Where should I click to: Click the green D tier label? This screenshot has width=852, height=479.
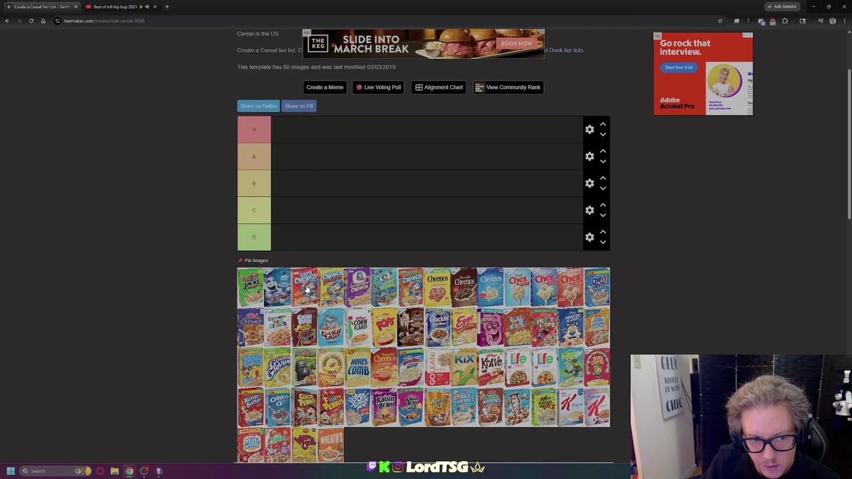[x=254, y=238]
